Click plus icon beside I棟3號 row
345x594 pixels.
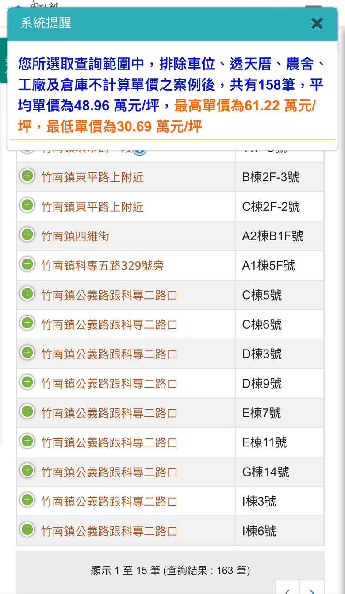click(x=27, y=500)
